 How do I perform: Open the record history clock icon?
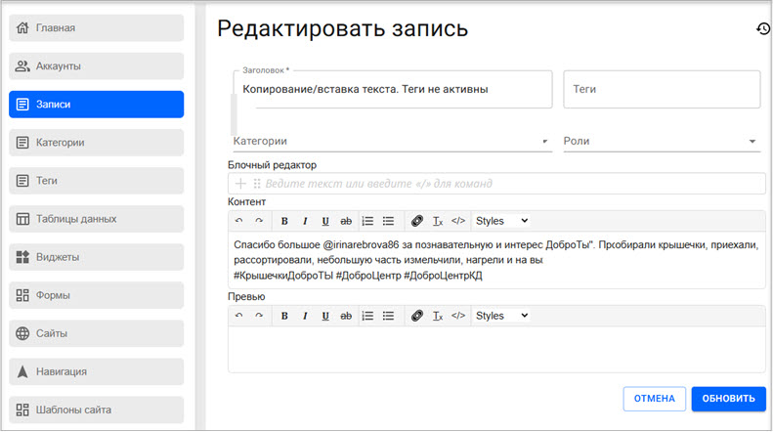point(763,29)
